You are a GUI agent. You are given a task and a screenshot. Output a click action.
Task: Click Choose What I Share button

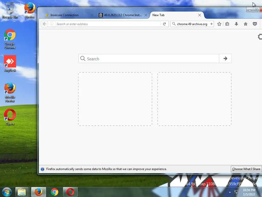pyautogui.click(x=246, y=169)
